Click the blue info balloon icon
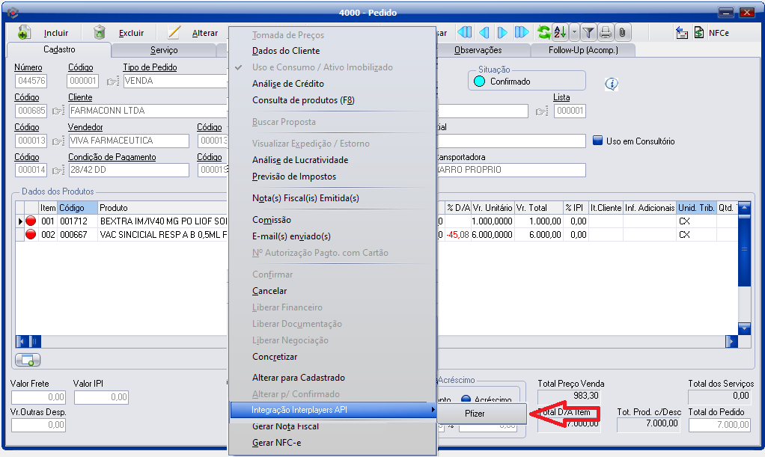The width and height of the screenshot is (765, 457). point(612,84)
